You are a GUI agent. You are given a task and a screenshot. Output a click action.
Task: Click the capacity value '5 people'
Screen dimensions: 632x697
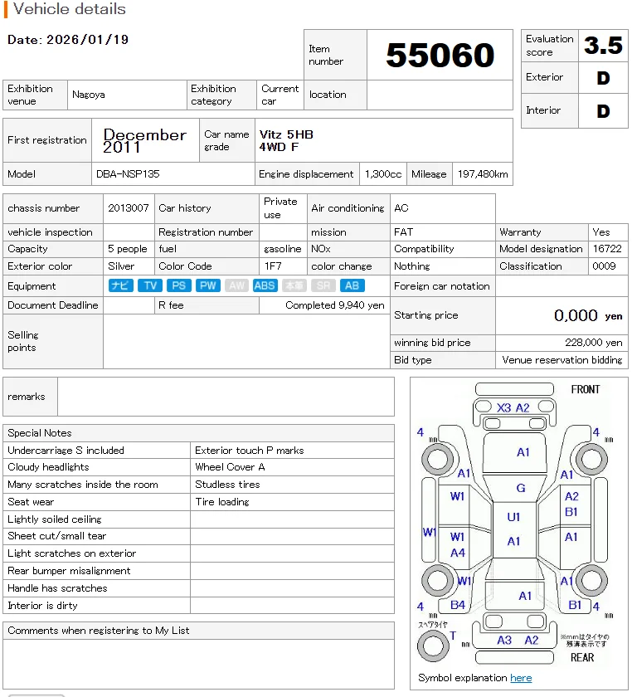tap(128, 249)
